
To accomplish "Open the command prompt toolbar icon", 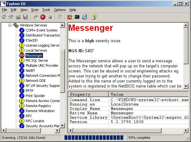I will [77, 17].
